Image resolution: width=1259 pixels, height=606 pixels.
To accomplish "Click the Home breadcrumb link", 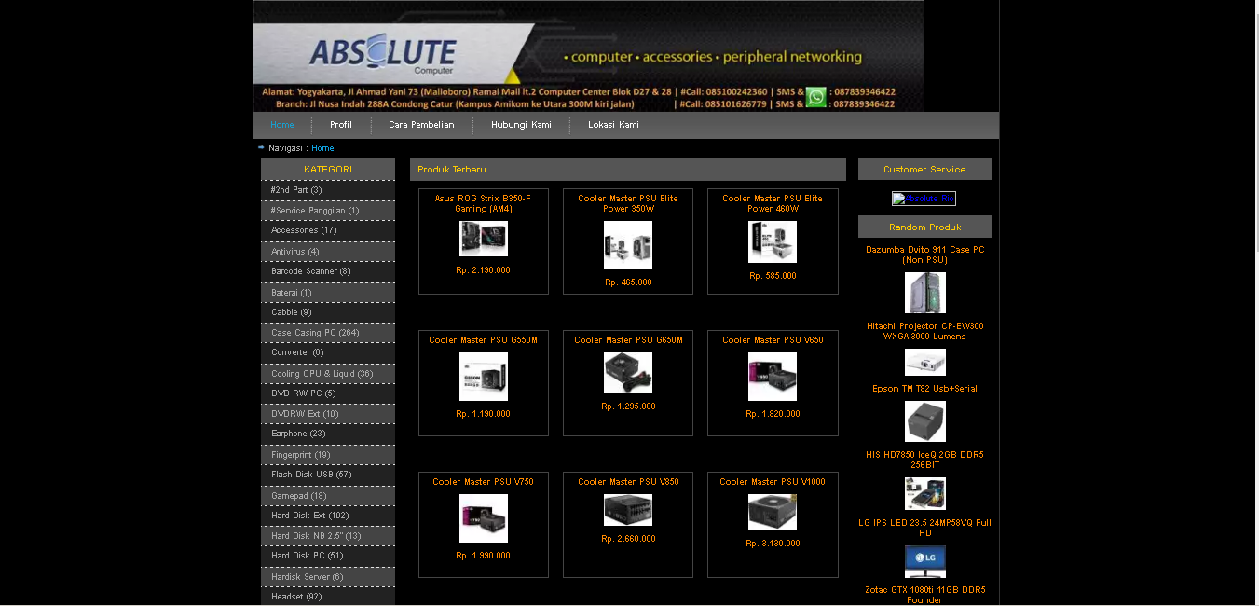I will [x=322, y=148].
